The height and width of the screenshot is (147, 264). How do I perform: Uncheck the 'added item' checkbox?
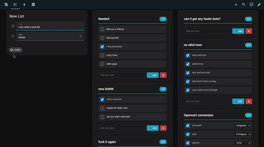[x=188, y=64]
